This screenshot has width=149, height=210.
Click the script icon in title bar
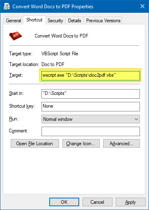point(7,6)
